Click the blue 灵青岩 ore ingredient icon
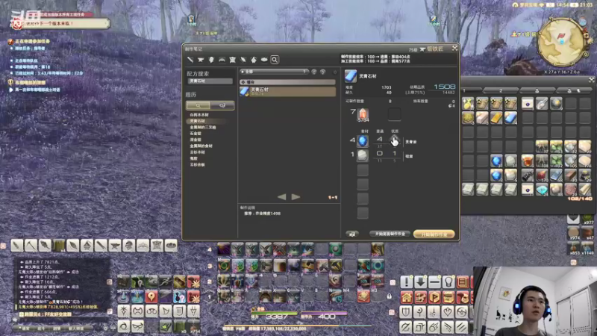The height and width of the screenshot is (336, 597). click(x=363, y=141)
